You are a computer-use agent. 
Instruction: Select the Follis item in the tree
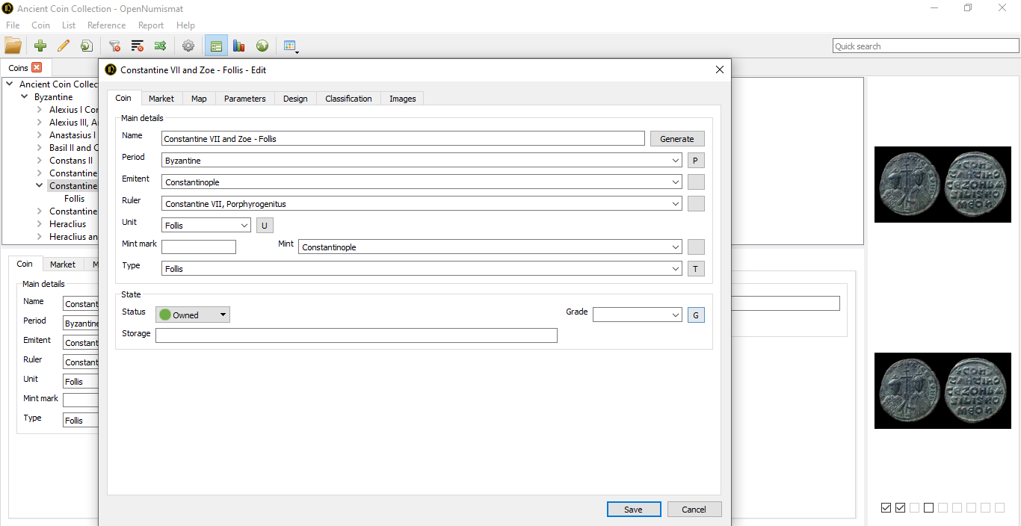tap(75, 199)
